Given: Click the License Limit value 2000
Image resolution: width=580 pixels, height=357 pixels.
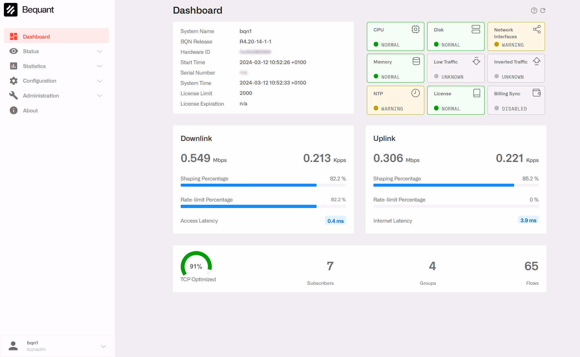Looking at the screenshot, I should 246,93.
